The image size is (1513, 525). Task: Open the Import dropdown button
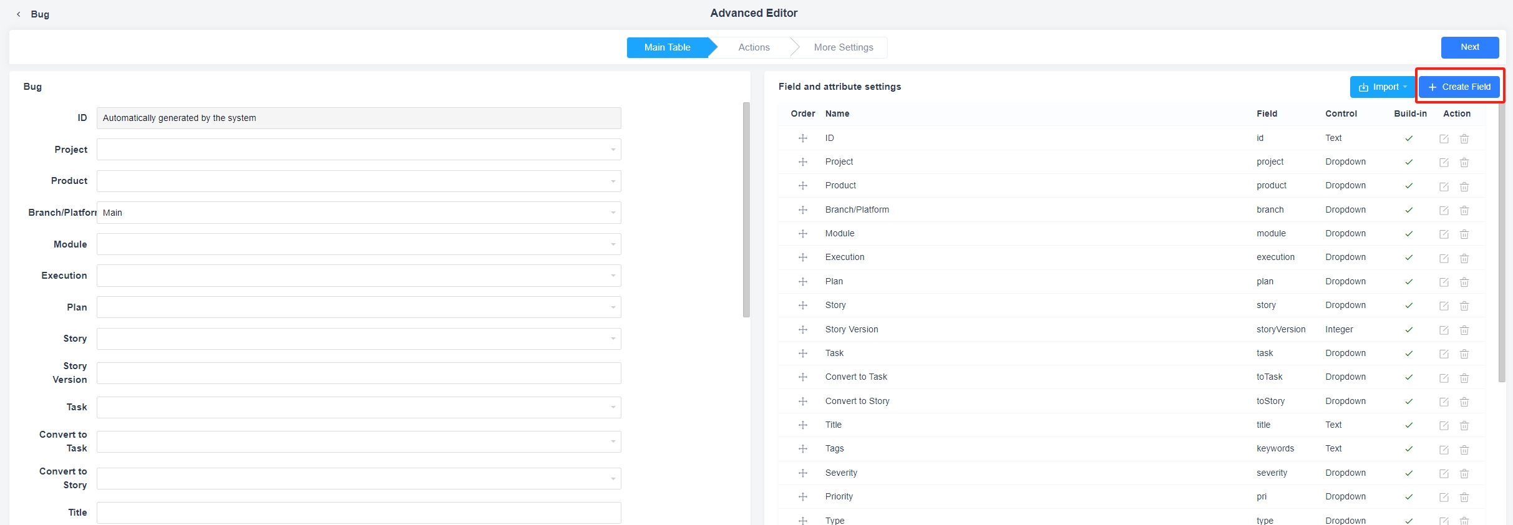pyautogui.click(x=1383, y=87)
